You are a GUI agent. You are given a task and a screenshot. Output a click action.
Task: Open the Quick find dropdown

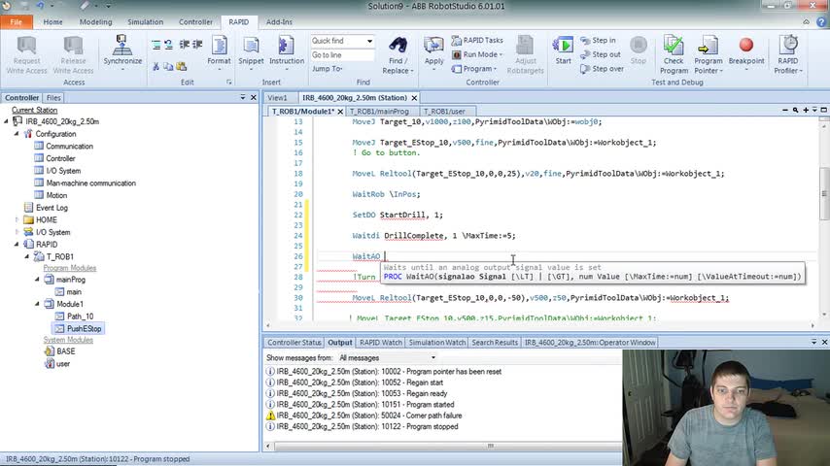coord(369,41)
